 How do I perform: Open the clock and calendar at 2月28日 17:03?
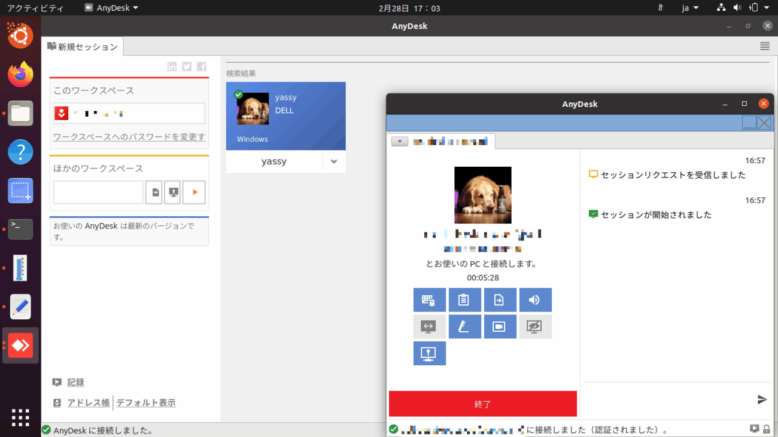click(409, 8)
